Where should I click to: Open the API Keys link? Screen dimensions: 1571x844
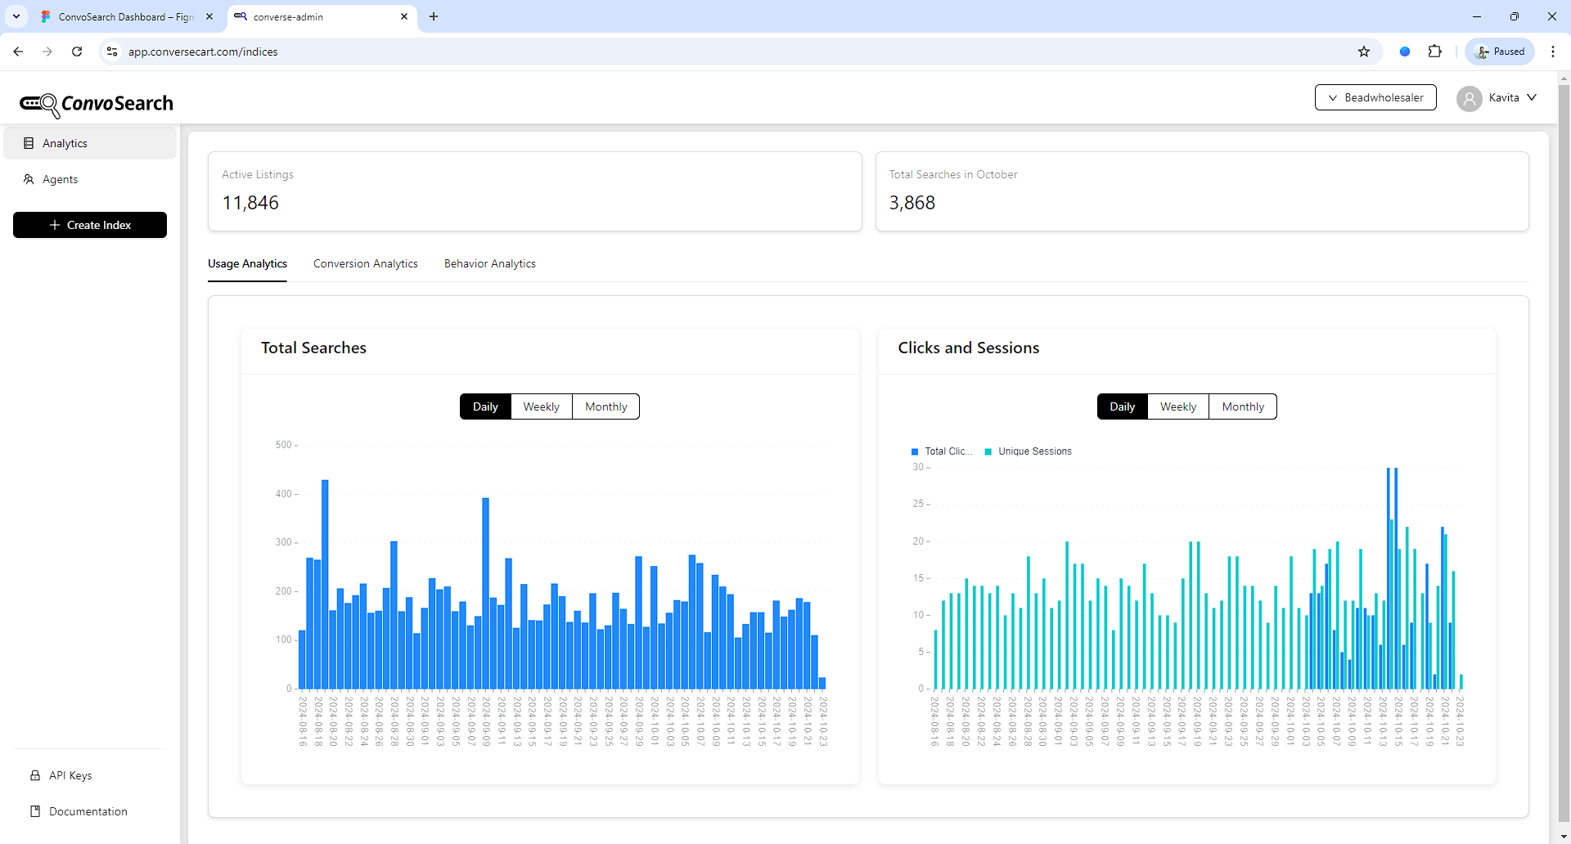coord(70,775)
